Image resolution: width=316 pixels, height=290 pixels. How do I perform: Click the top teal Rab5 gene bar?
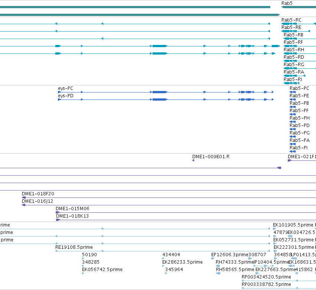coord(299,7)
